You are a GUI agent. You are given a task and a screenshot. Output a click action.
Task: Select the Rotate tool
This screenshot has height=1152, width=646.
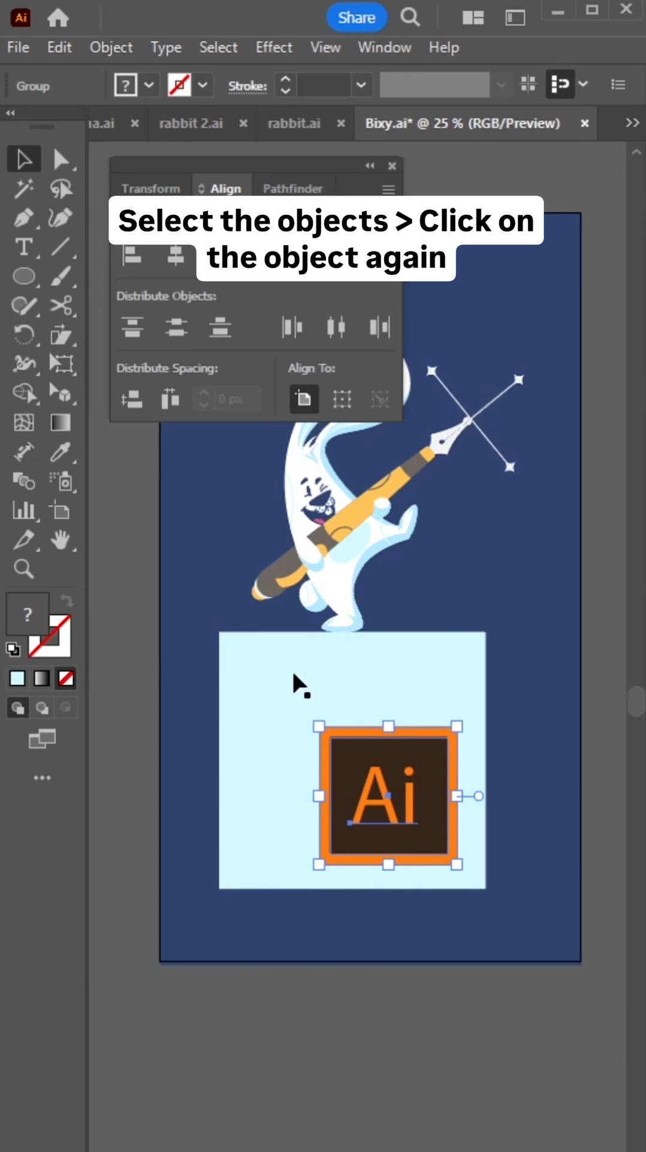point(24,334)
